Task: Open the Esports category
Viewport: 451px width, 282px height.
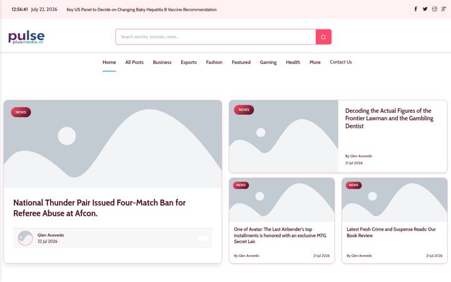Action: [x=189, y=62]
